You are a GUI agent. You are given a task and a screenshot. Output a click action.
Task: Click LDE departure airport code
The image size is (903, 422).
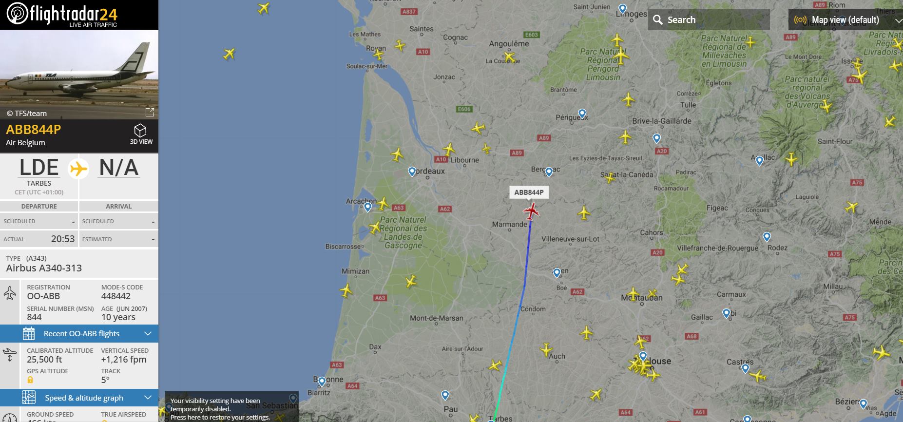tap(39, 168)
